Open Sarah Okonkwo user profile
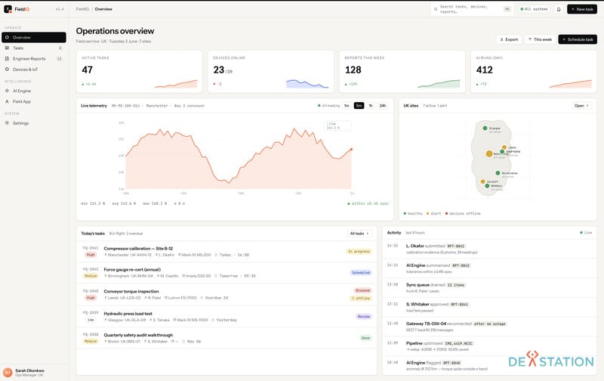 point(34,373)
